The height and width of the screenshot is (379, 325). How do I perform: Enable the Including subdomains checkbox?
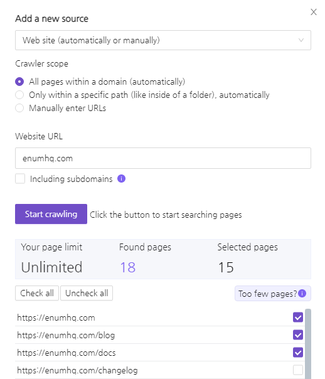(20, 179)
